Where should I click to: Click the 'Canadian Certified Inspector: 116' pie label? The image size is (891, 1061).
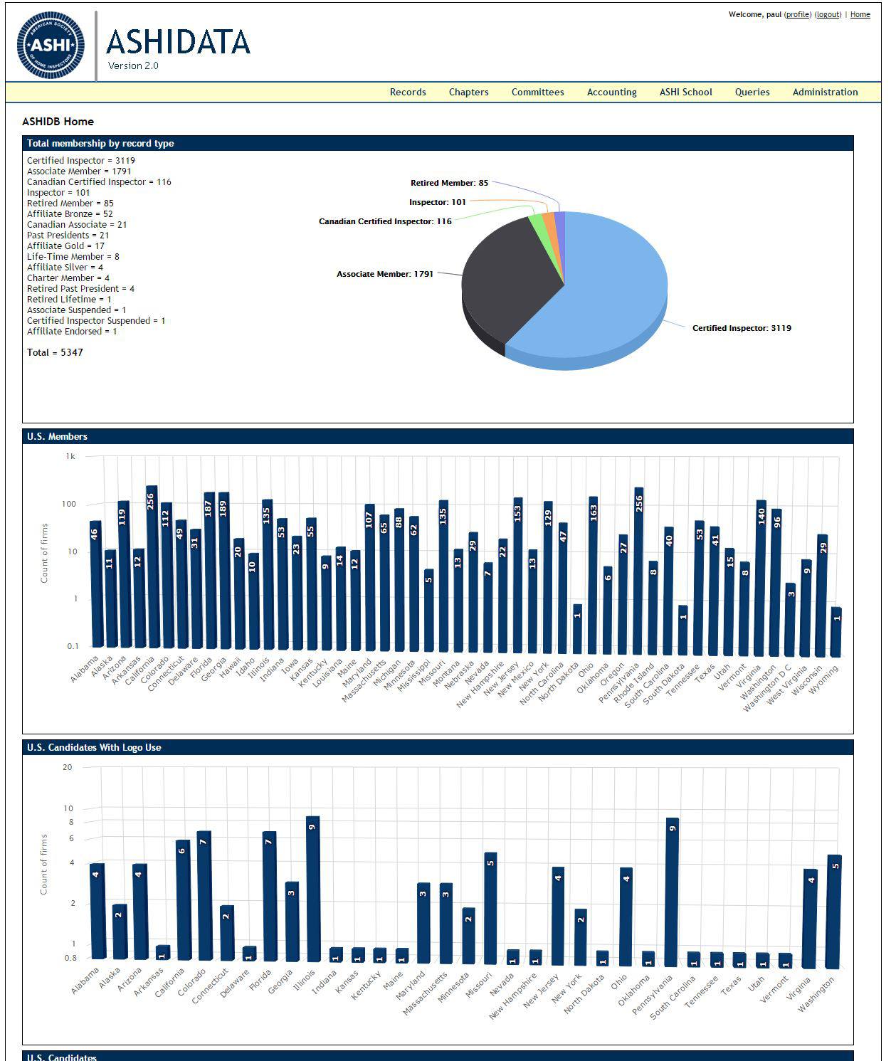click(385, 221)
